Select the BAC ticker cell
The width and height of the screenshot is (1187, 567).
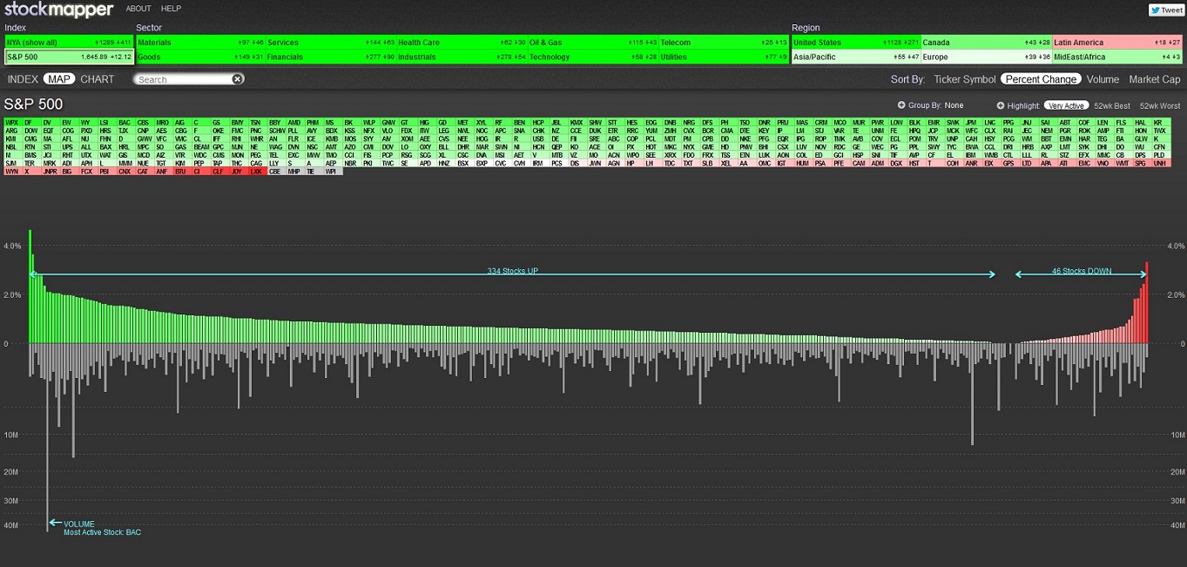click(x=125, y=123)
